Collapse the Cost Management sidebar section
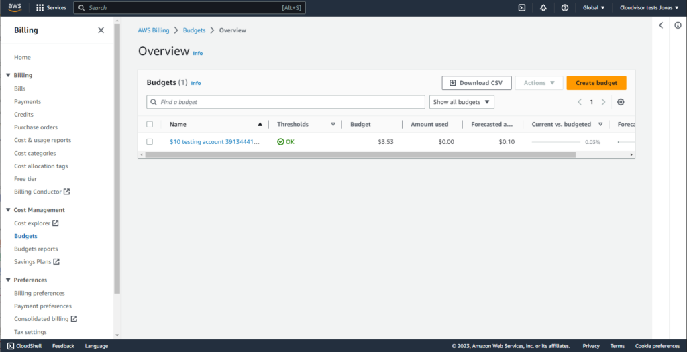The width and height of the screenshot is (687, 352). 8,210
